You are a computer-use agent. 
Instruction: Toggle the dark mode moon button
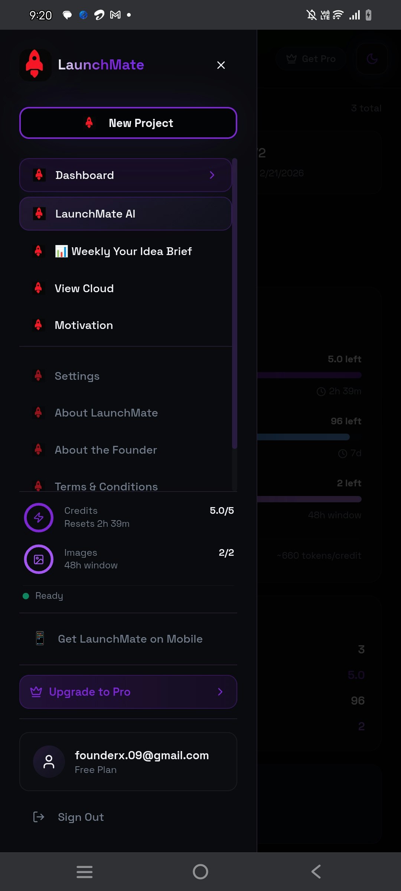click(372, 59)
